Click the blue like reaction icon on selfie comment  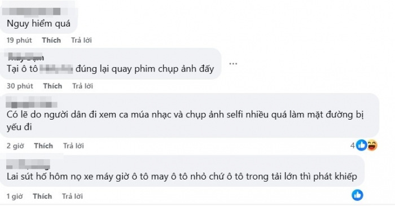click(x=362, y=145)
